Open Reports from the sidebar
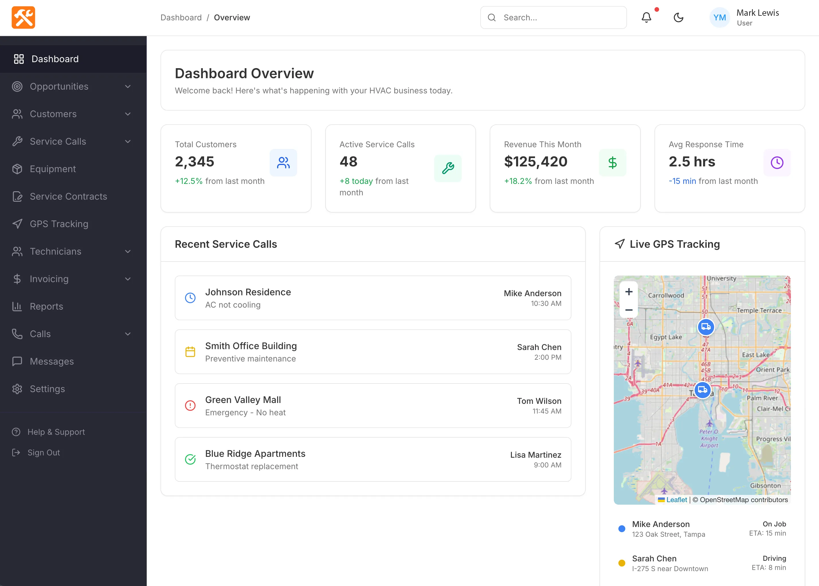Viewport: 819px width, 586px height. (x=46, y=306)
